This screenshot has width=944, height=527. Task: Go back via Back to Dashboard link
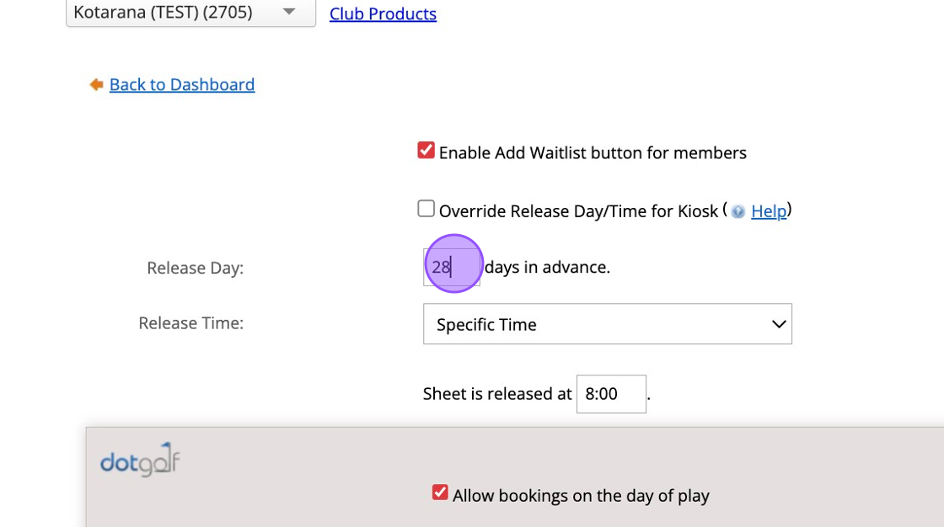click(x=182, y=85)
